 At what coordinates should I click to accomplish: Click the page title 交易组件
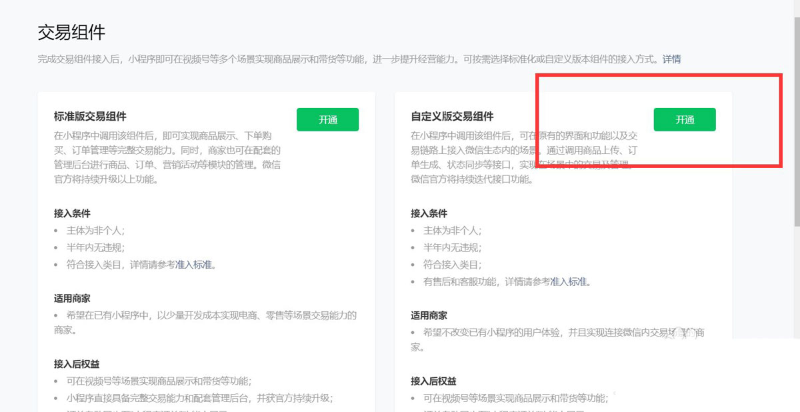pos(71,31)
